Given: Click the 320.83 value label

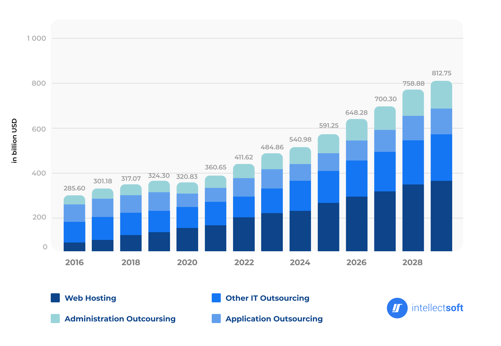Looking at the screenshot, I should [x=187, y=177].
